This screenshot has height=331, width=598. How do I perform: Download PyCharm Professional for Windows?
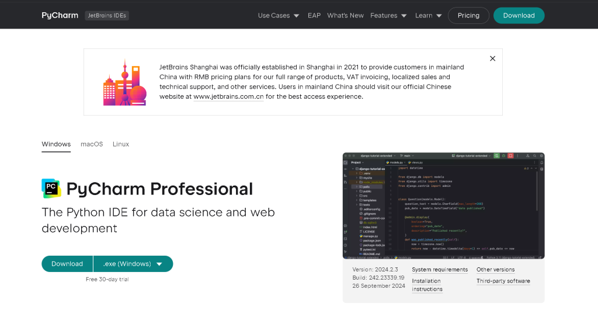67,264
